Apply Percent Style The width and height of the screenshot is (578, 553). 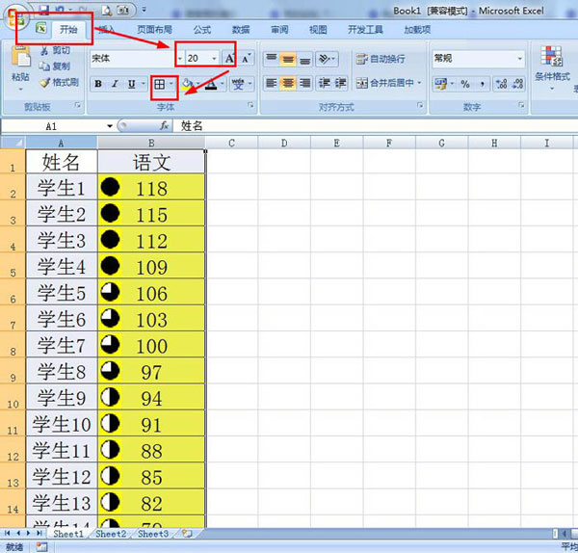[465, 85]
